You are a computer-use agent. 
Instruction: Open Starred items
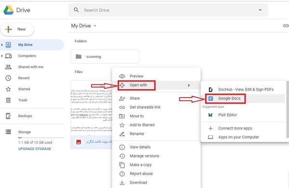[x=24, y=89]
